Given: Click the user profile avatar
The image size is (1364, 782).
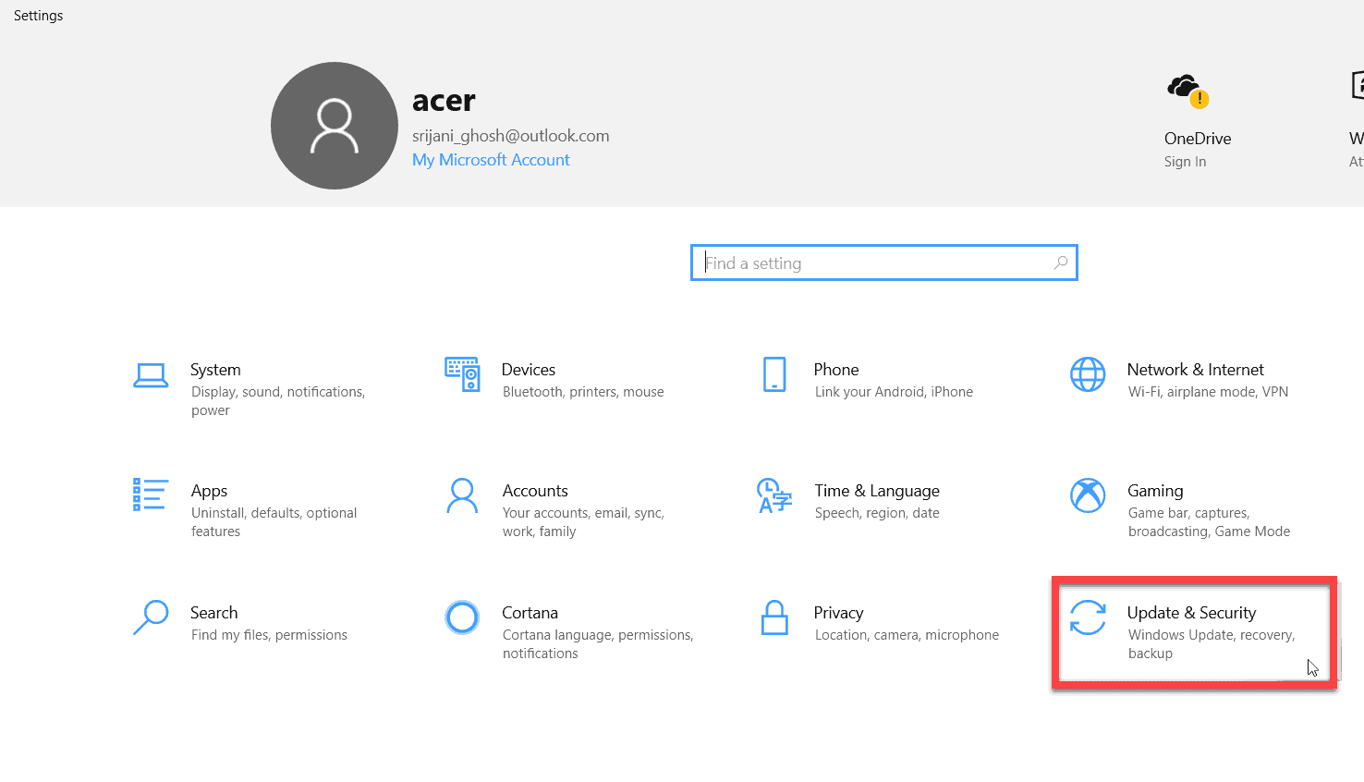Looking at the screenshot, I should (x=335, y=126).
